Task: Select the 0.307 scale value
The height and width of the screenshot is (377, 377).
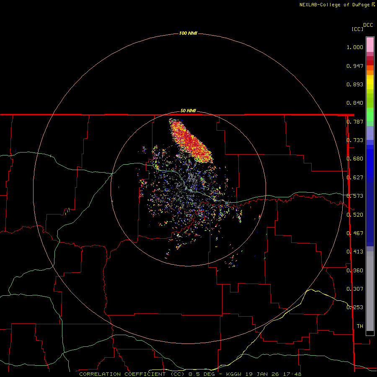Action: 355,289
